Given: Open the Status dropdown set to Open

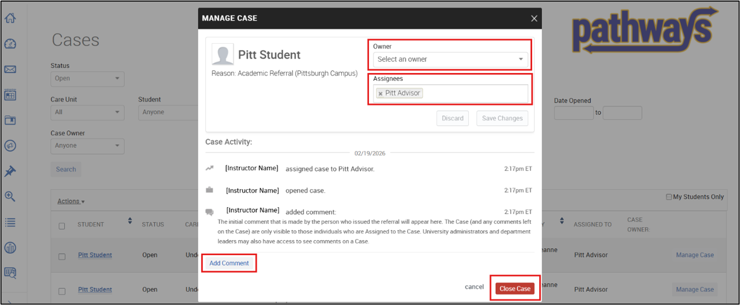Looking at the screenshot, I should pos(87,79).
